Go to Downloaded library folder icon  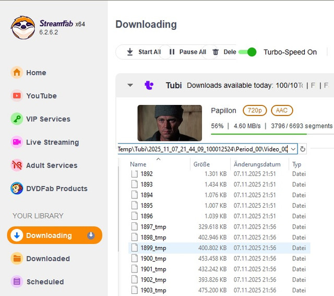[x=17, y=258]
